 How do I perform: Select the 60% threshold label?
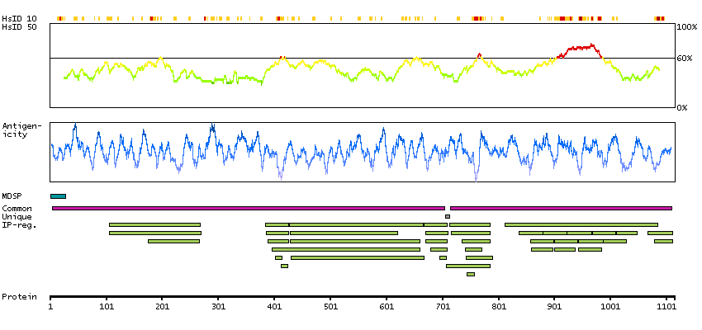(x=687, y=58)
